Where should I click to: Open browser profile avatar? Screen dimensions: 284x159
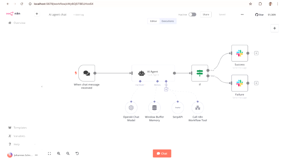pyautogui.click(x=270, y=4)
